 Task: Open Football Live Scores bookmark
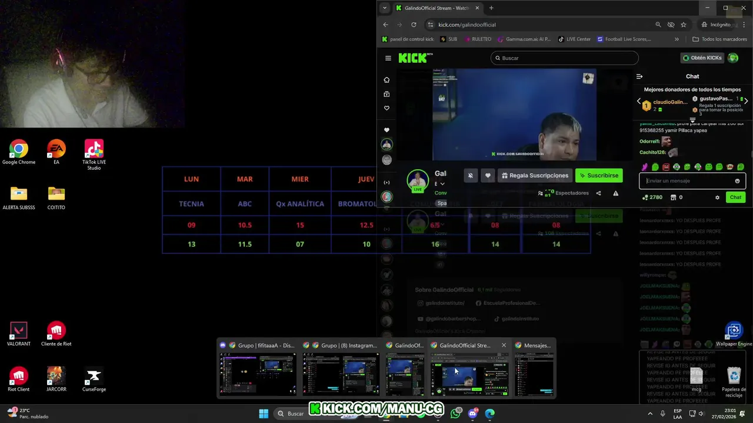point(624,39)
